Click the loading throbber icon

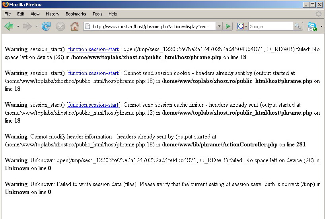click(x=318, y=14)
